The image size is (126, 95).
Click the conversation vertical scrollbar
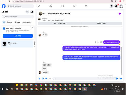click(122, 60)
